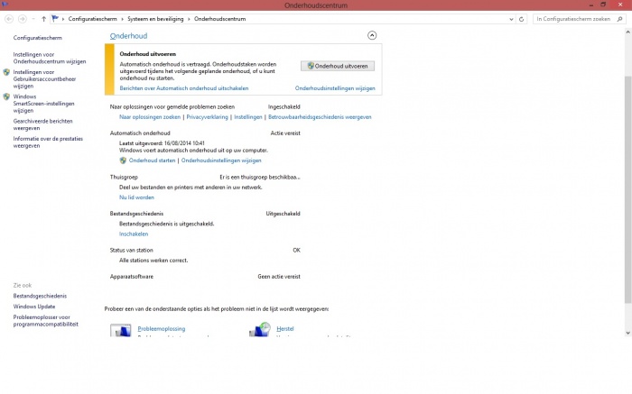Viewport: 632px width, 394px height.
Task: Click Onderhoudsinstellingen wijzigen under Automatisch onderhoud
Action: [221, 160]
